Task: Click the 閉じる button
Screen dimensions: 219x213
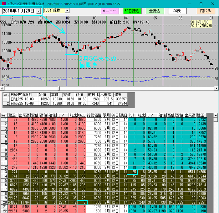Action: (206, 11)
